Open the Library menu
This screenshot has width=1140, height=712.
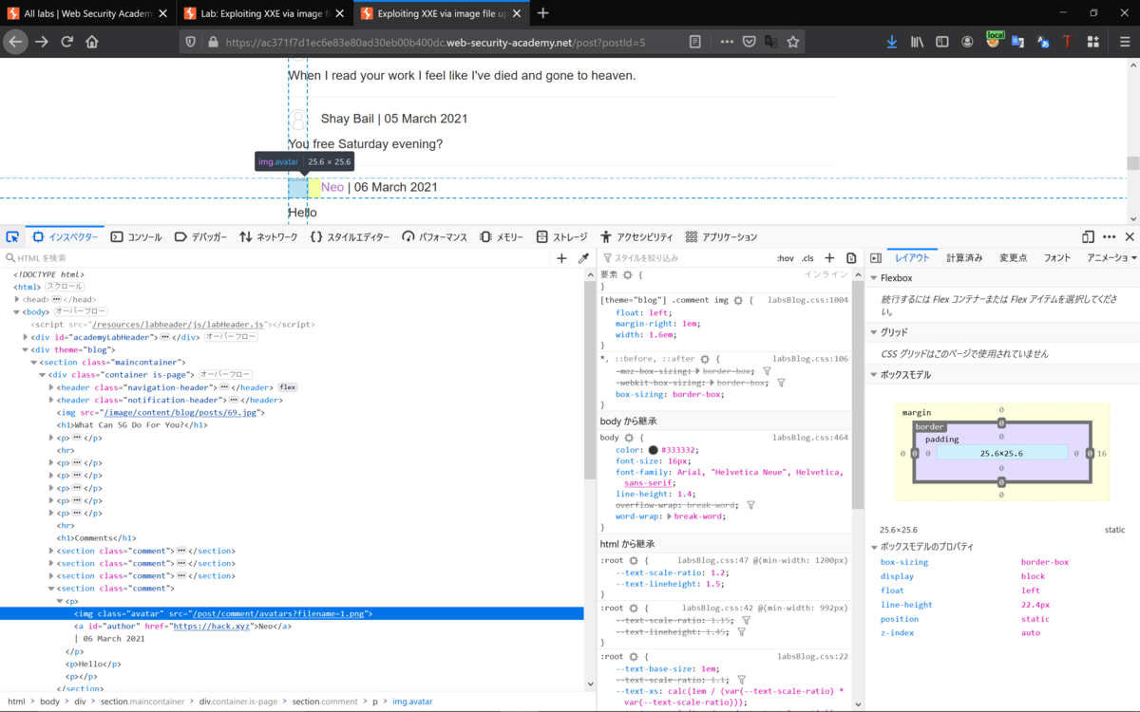(918, 42)
